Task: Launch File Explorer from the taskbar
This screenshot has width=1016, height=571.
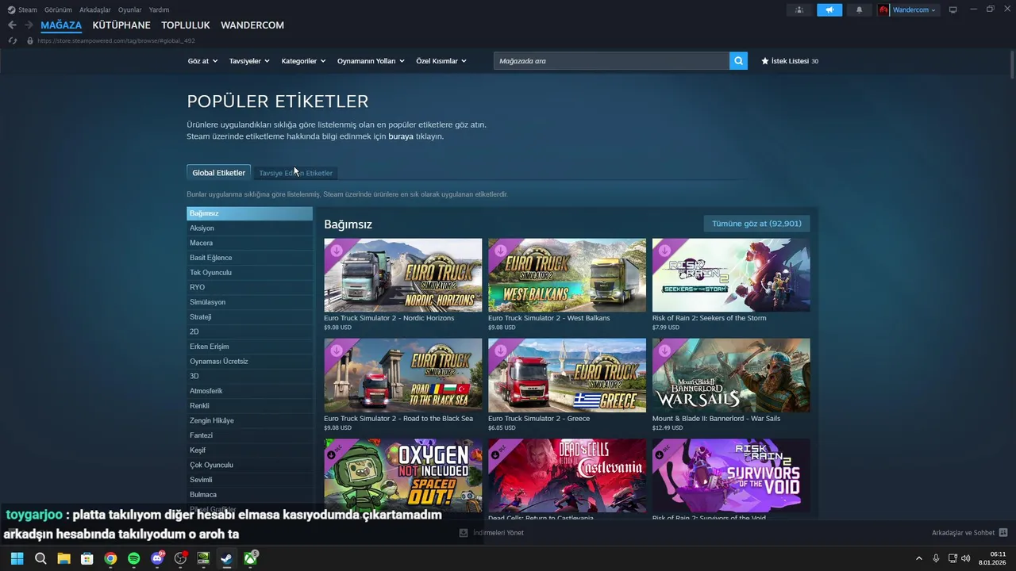Action: (x=63, y=558)
